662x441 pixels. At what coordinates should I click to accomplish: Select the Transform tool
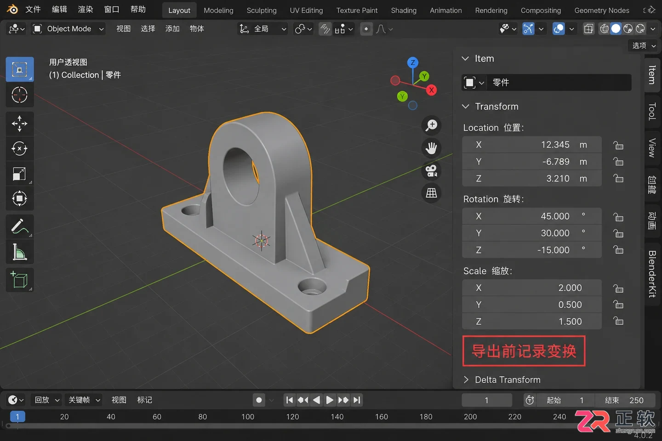tap(19, 198)
